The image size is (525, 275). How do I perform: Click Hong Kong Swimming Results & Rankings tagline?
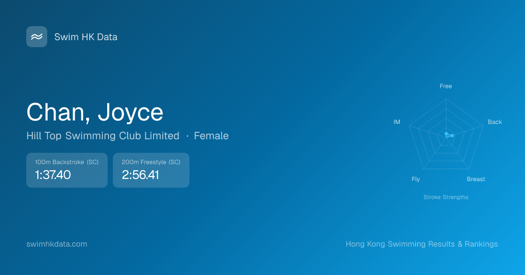[x=421, y=244]
